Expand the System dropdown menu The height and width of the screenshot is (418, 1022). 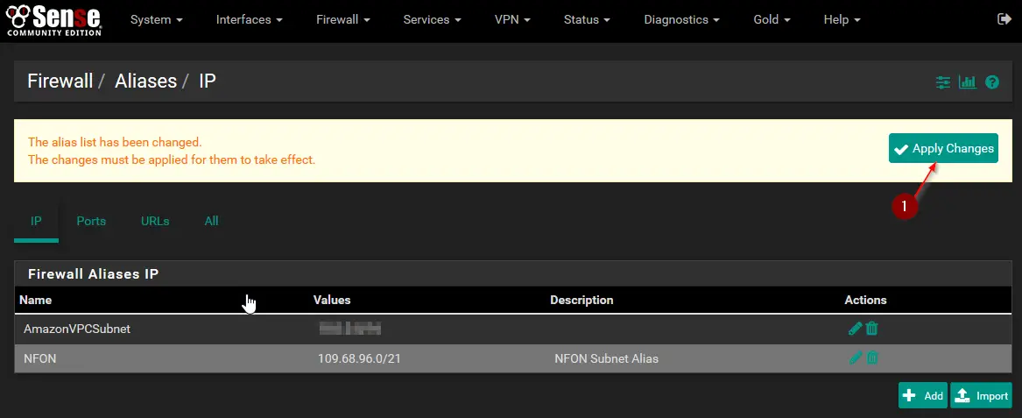157,19
